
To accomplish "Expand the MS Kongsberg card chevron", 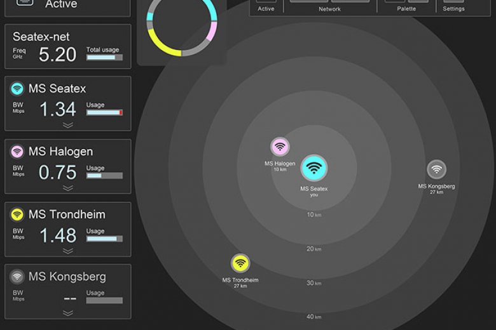I will click(x=68, y=313).
